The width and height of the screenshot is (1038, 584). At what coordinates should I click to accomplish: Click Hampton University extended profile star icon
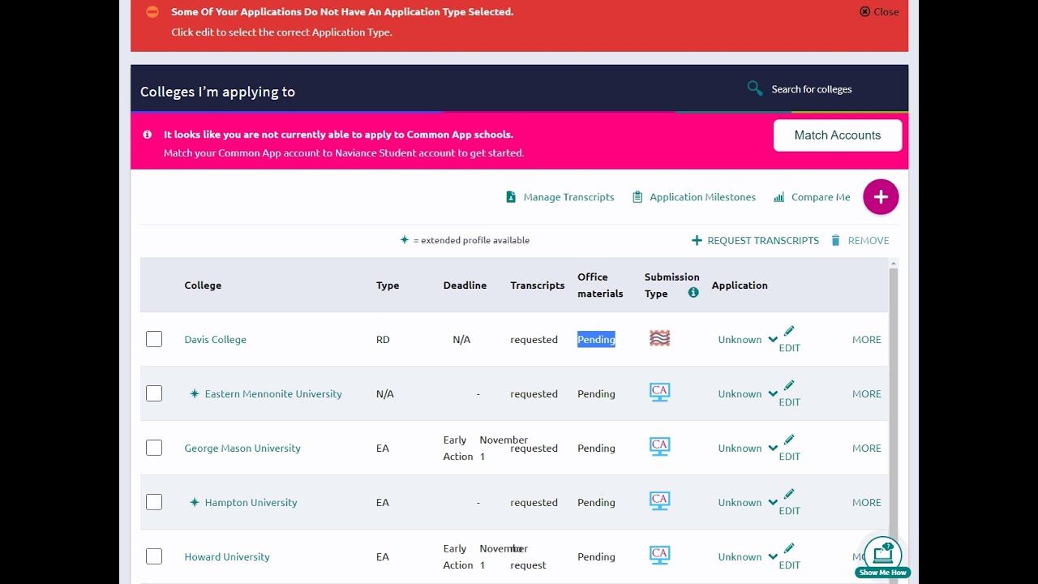point(194,502)
